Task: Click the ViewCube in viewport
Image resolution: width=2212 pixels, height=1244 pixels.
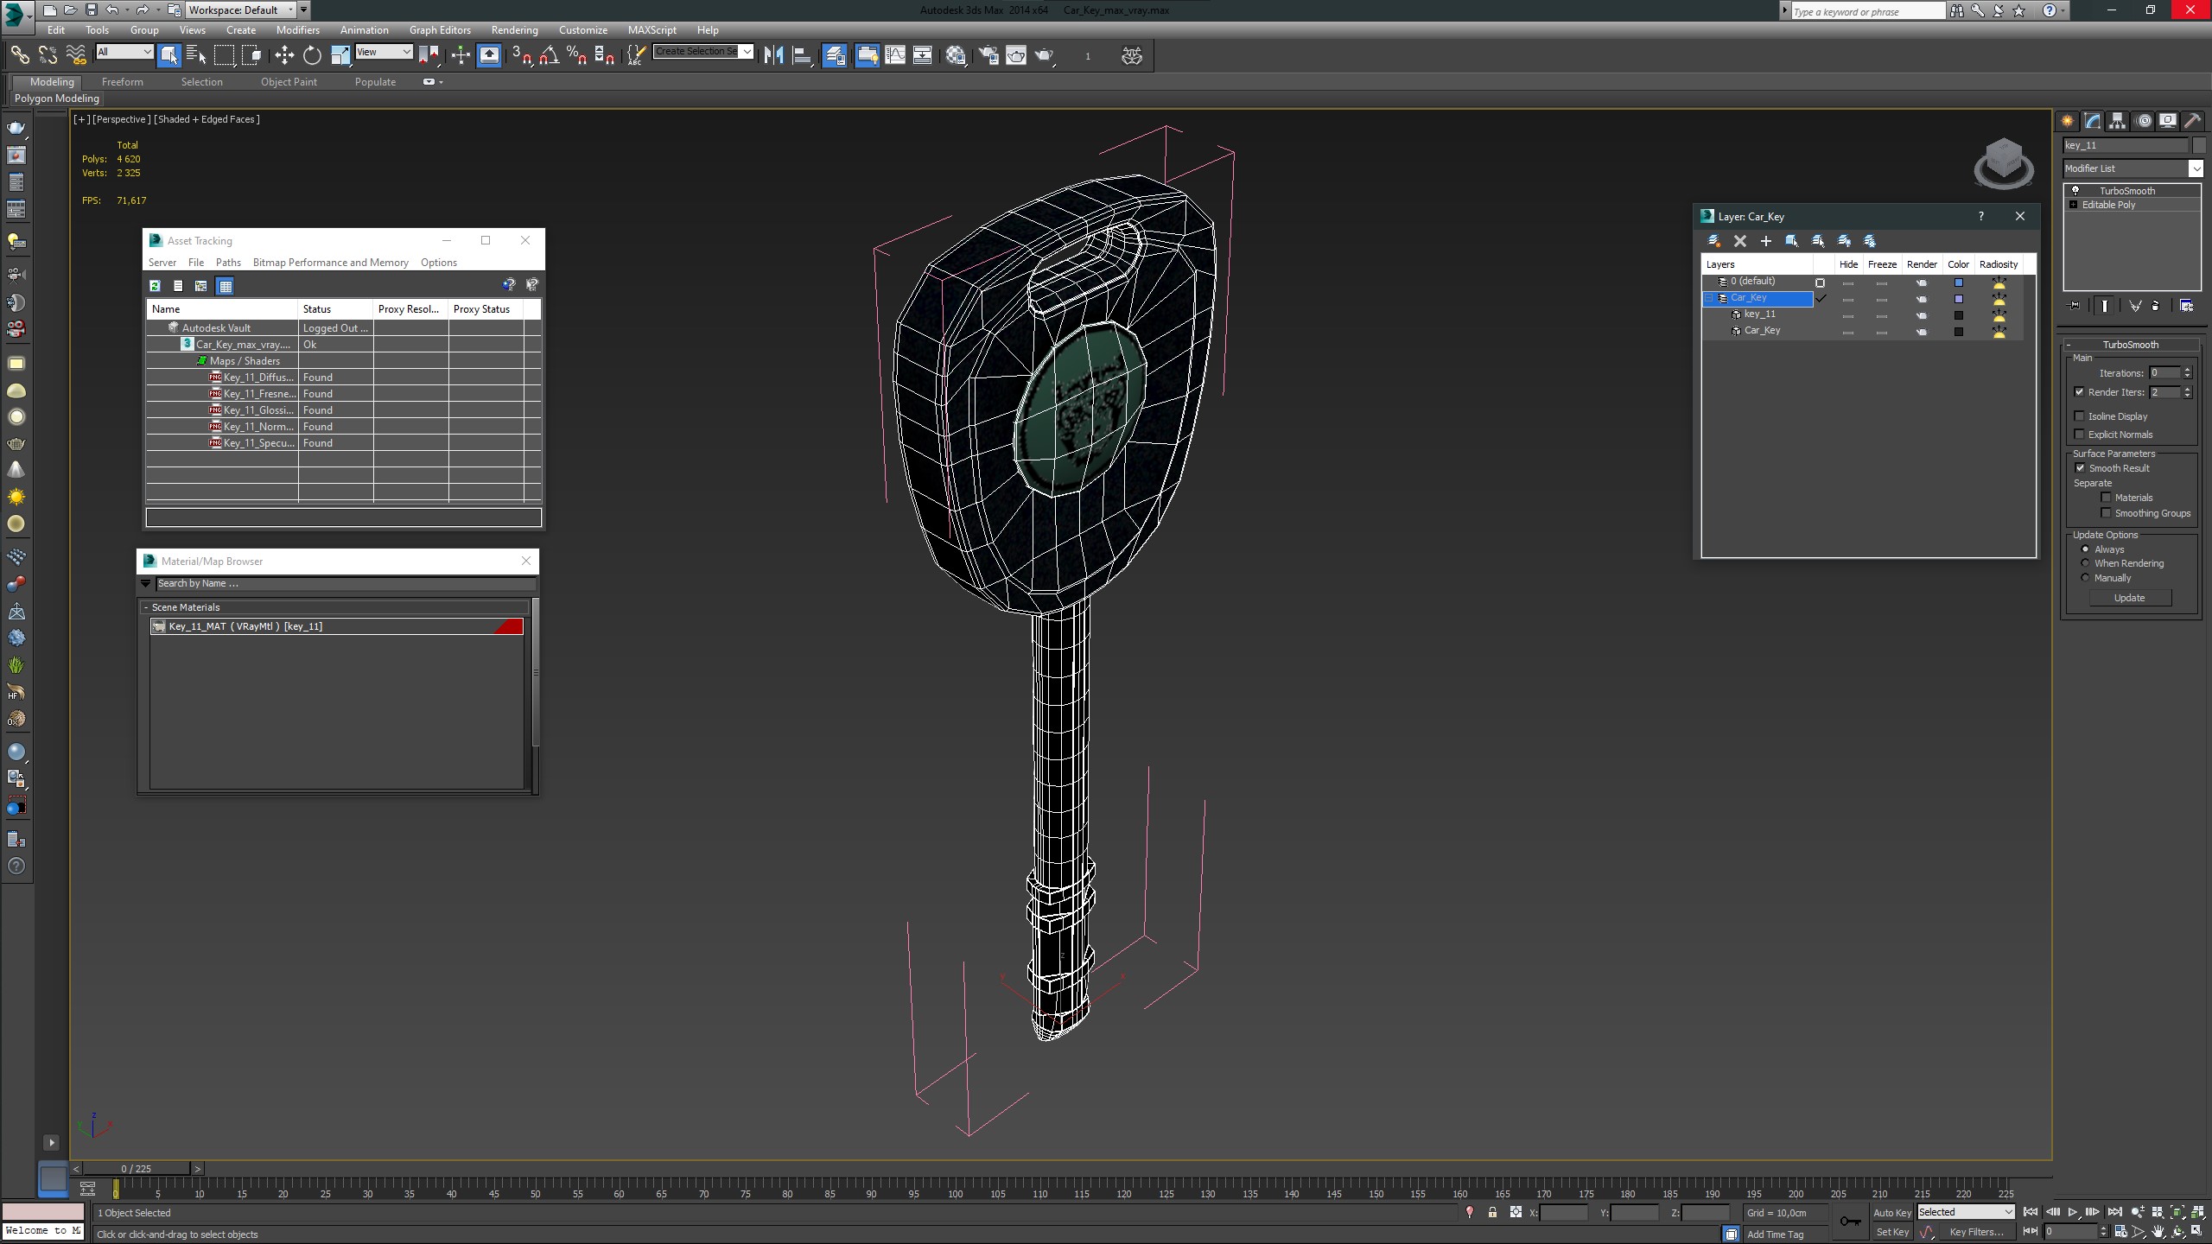Action: coord(2003,163)
